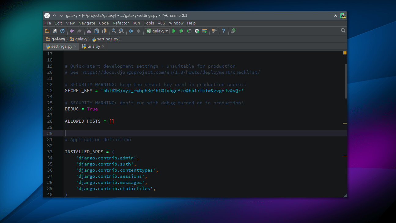Click the Help question mark icon
Viewport: 396px width, 223px height.
click(x=224, y=31)
